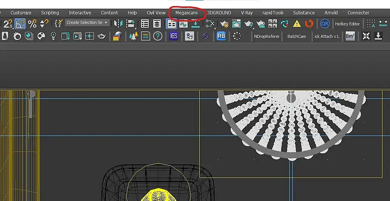Click the IES light icon
Screen dimensions: 390x201
174,36
